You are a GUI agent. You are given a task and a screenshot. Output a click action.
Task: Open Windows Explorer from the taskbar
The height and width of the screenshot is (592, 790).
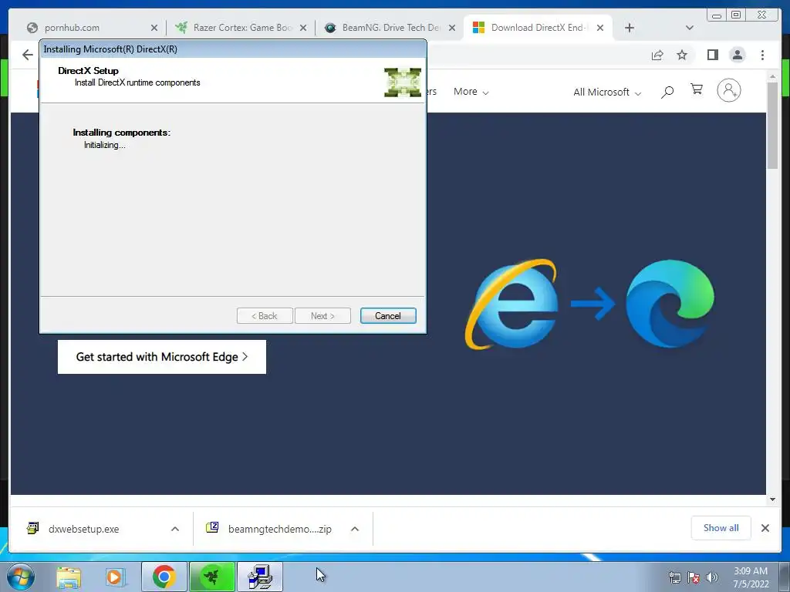coord(69,577)
